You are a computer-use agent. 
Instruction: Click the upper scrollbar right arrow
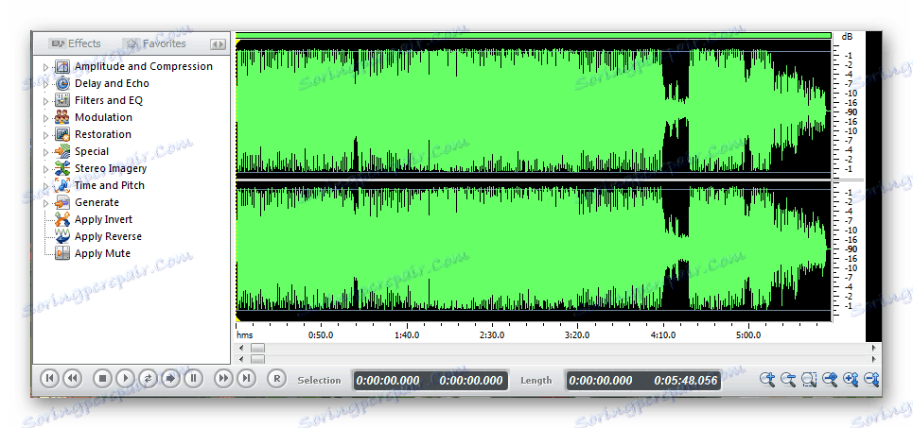pos(873,348)
